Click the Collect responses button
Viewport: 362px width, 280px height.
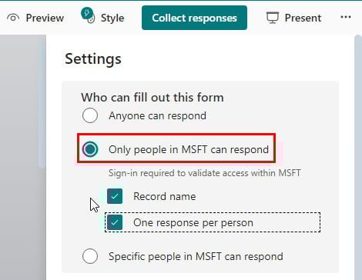point(194,18)
